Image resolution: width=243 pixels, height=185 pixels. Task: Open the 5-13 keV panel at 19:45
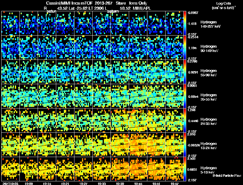point(138,169)
